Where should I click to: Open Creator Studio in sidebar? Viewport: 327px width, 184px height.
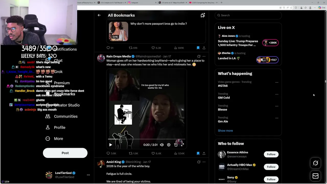pos(63,105)
